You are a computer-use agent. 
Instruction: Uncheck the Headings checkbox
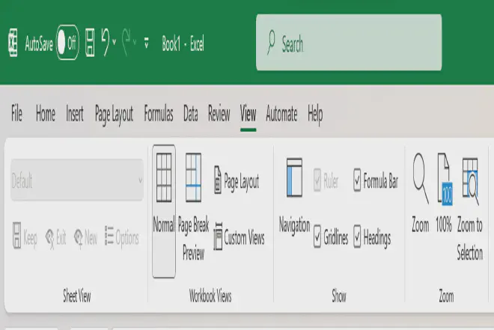point(357,239)
